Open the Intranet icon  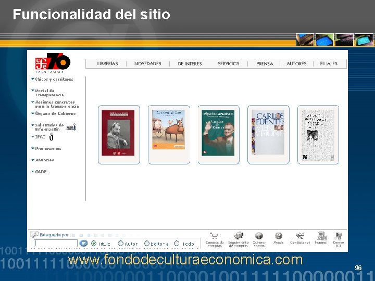(321, 236)
